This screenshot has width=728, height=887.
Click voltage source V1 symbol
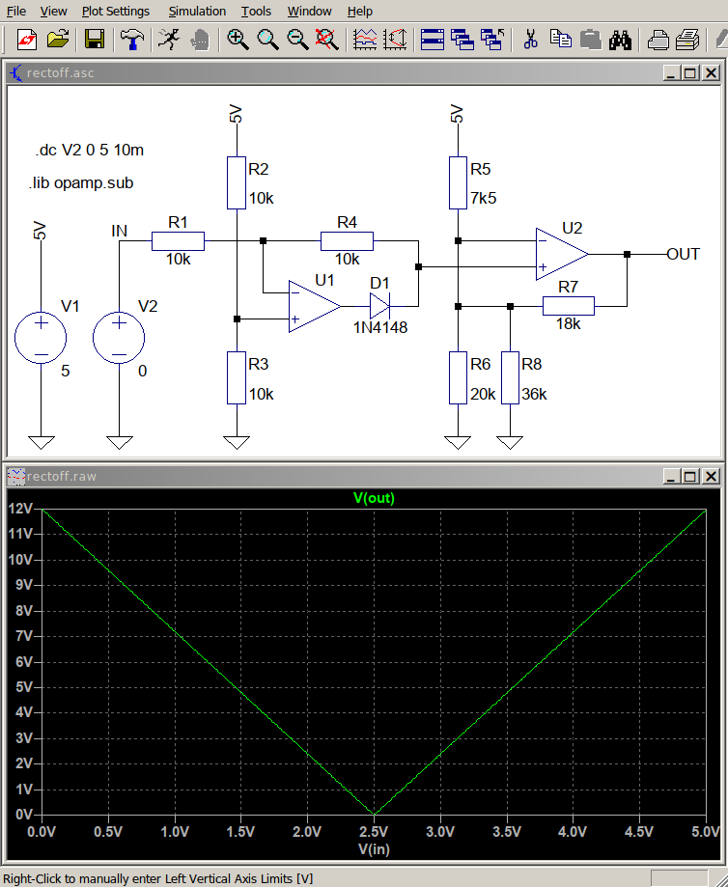(x=41, y=338)
